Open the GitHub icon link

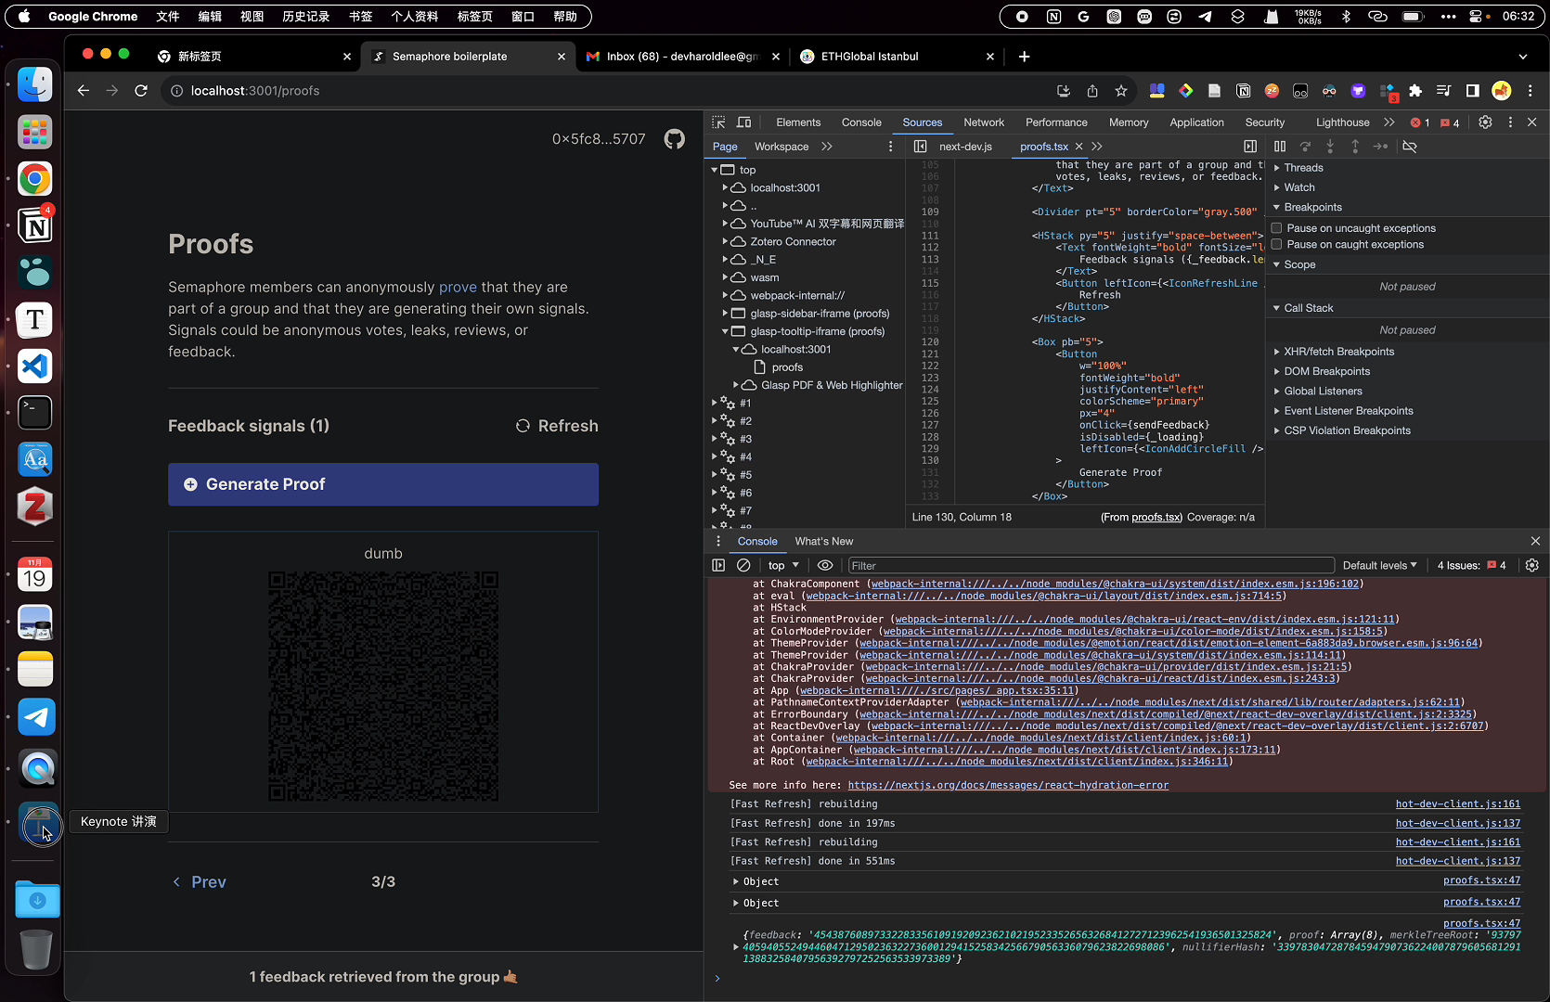click(x=675, y=139)
